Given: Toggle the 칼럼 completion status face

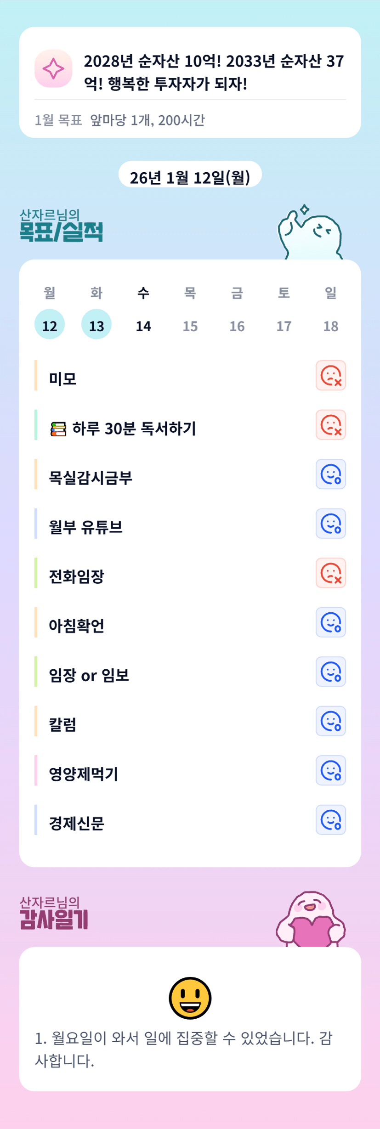Looking at the screenshot, I should pos(330,721).
